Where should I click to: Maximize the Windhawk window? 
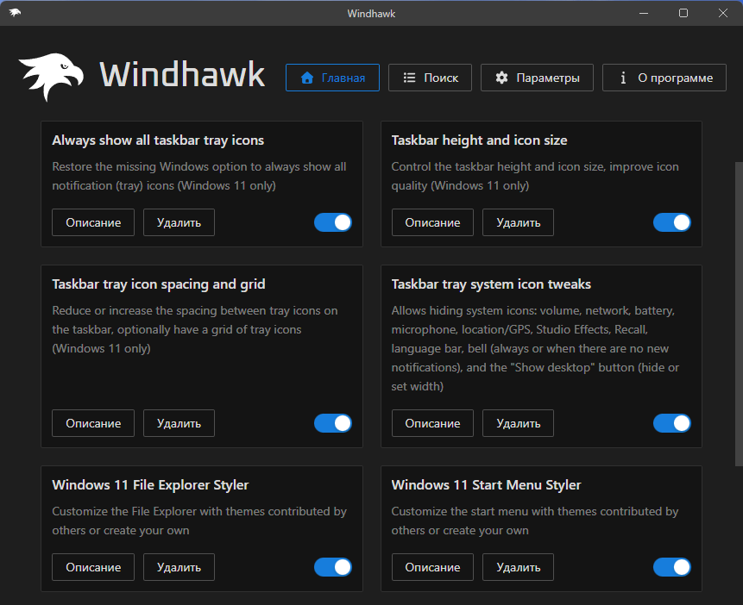click(x=683, y=13)
